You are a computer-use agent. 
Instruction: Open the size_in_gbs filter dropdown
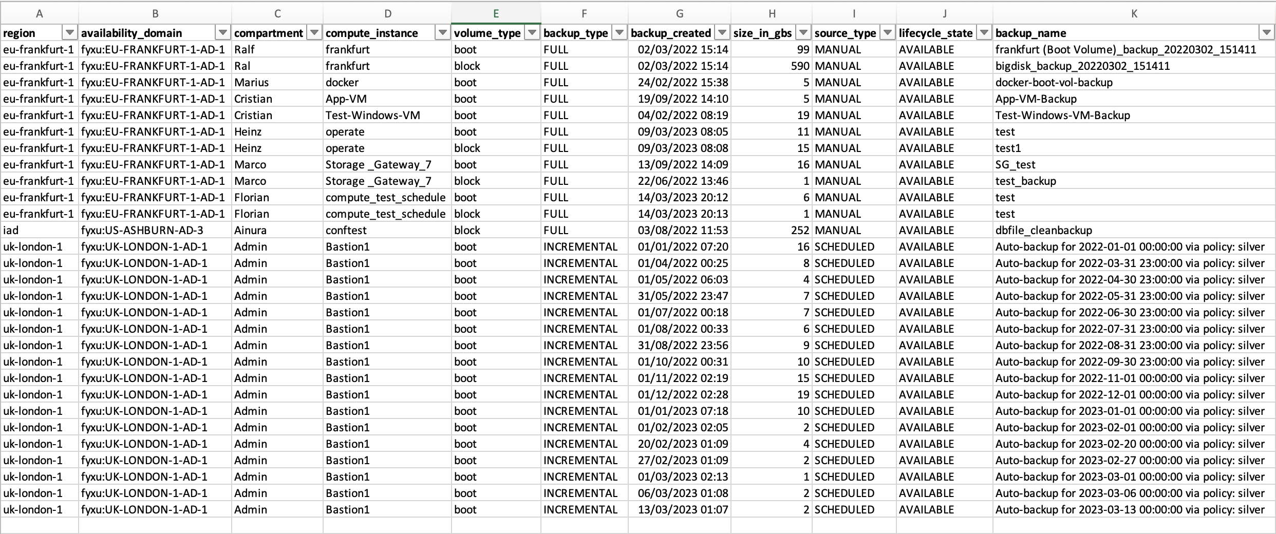point(803,33)
